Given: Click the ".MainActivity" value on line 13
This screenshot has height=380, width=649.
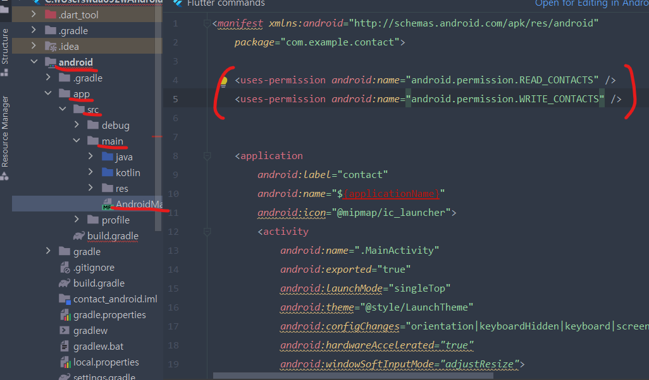Looking at the screenshot, I should pos(397,251).
